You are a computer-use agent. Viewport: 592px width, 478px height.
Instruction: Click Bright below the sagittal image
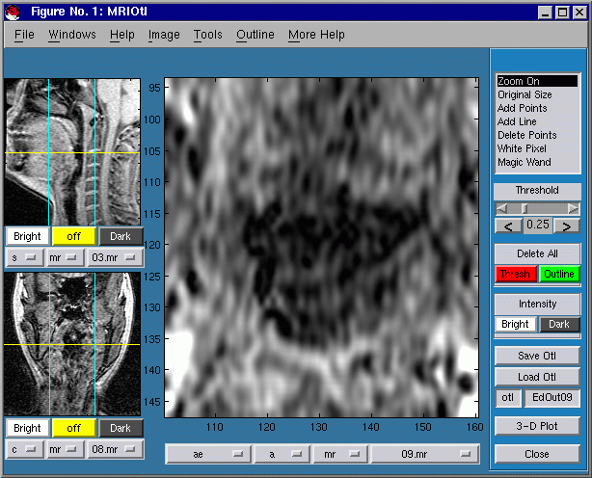[x=28, y=236]
